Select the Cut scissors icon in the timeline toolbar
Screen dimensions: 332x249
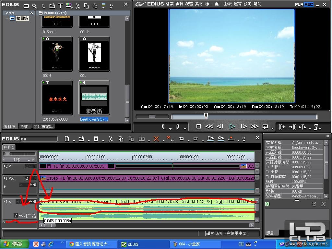(111, 139)
